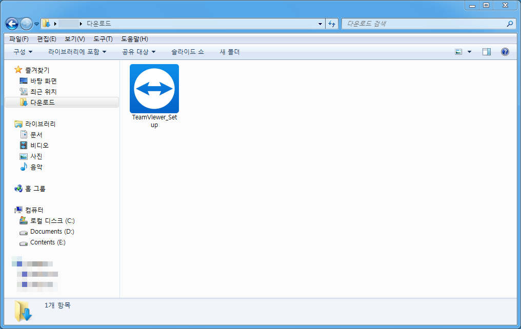Maximize the Explorer window
The width and height of the screenshot is (521, 329).
(486, 5)
